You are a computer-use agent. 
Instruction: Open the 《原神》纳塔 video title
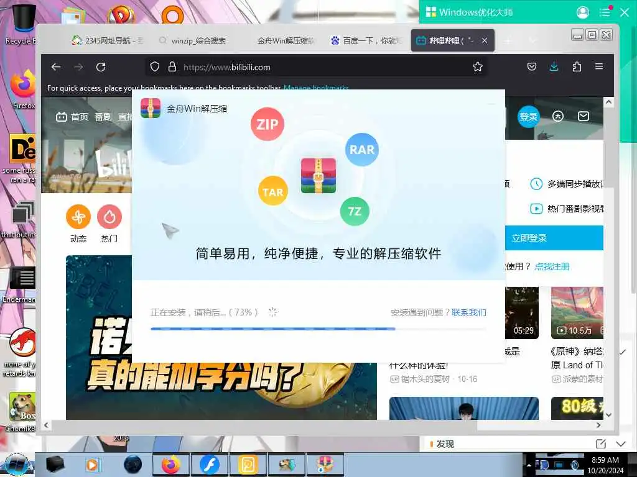(577, 358)
